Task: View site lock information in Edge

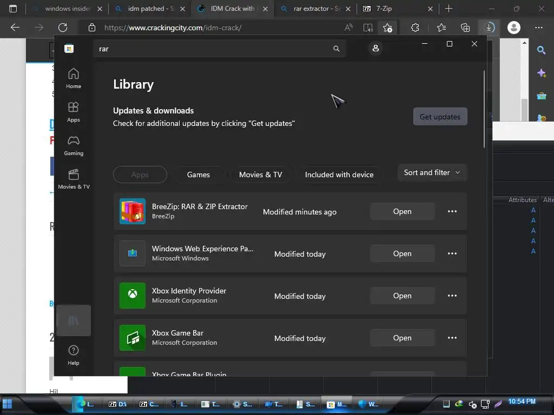Action: 92,28
